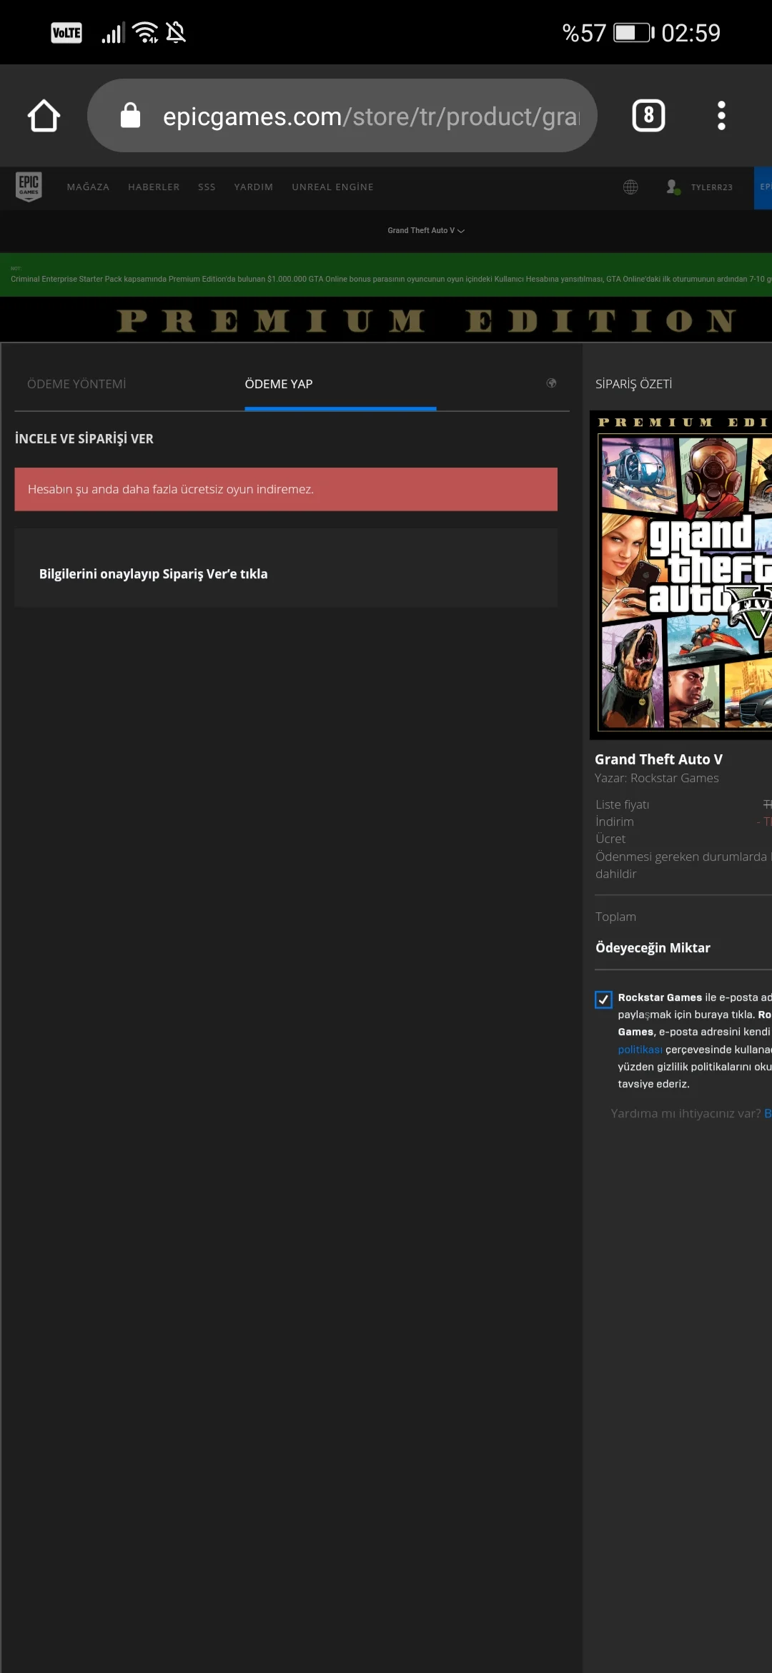Tap the Wi-Fi status icon
Viewport: 772px width, 1673px height.
pos(145,32)
